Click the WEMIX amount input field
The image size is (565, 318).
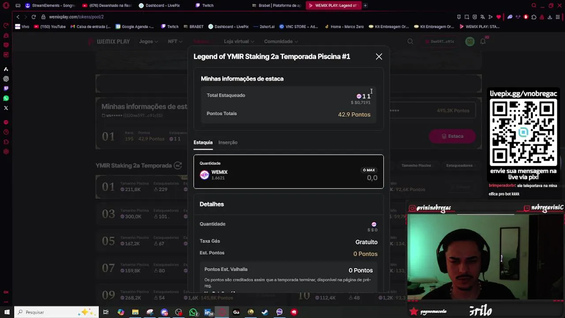click(x=288, y=171)
